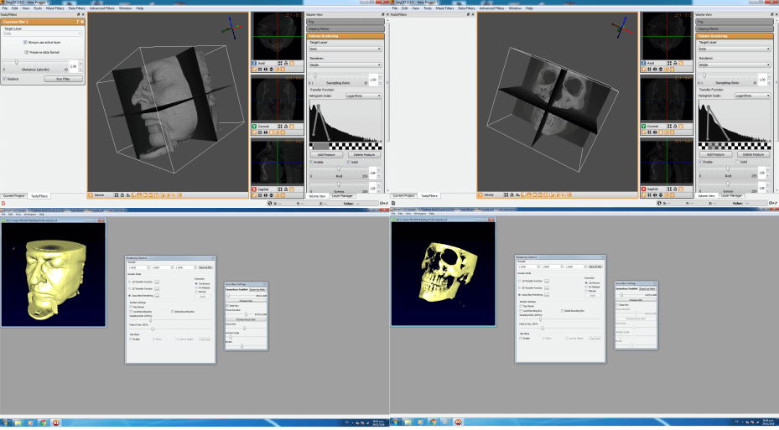The width and height of the screenshot is (779, 430).
Task: Open Data Filters menu in left Seg3D window
Action: coord(76,8)
